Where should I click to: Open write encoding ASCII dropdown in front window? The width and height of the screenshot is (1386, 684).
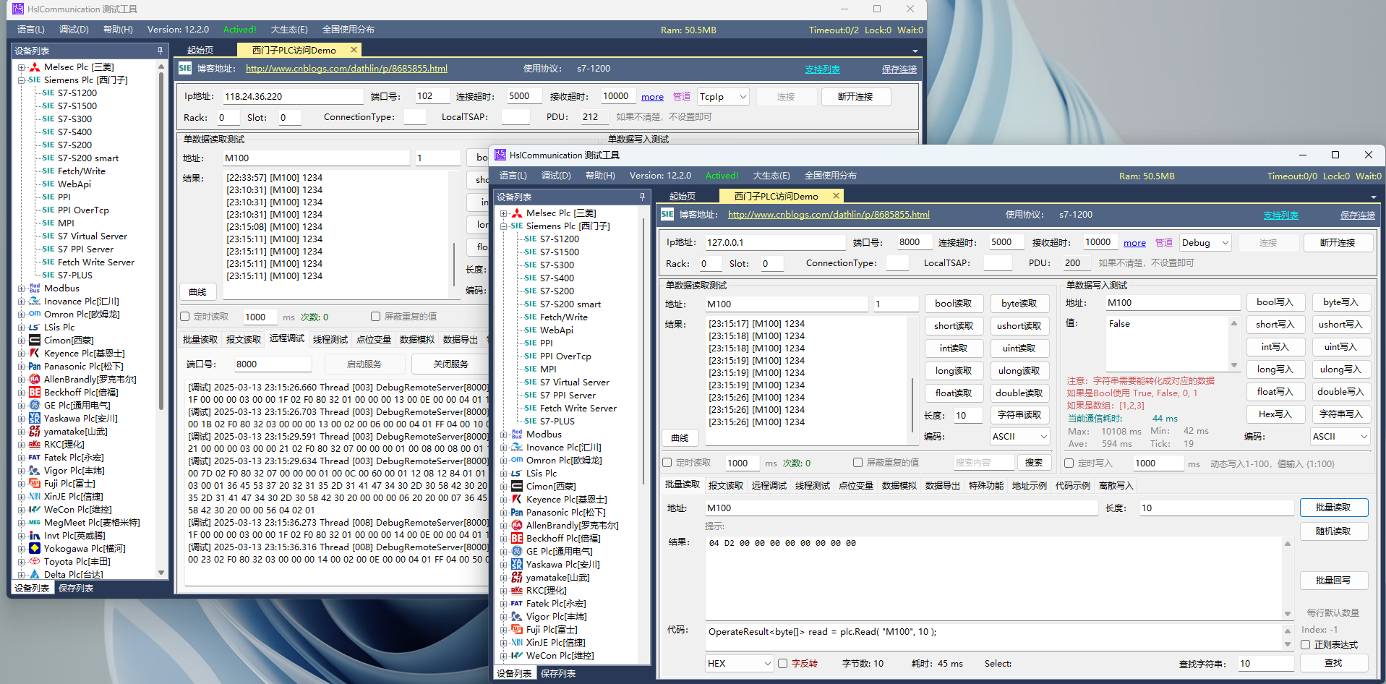click(x=1340, y=437)
